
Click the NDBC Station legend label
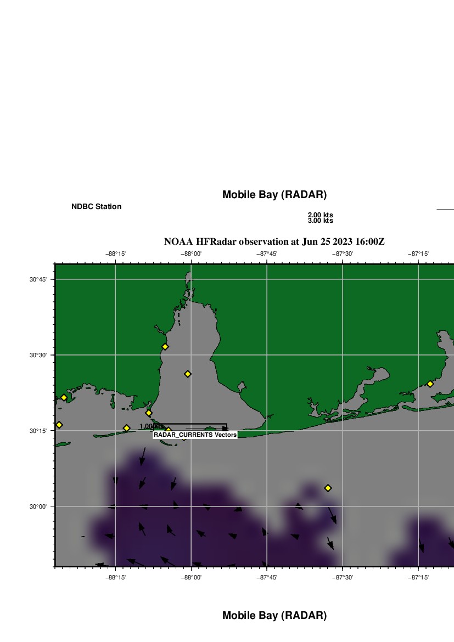[x=96, y=207]
